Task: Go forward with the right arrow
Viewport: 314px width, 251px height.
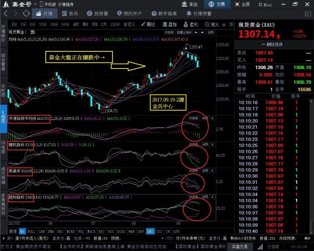Action: tap(15, 14)
